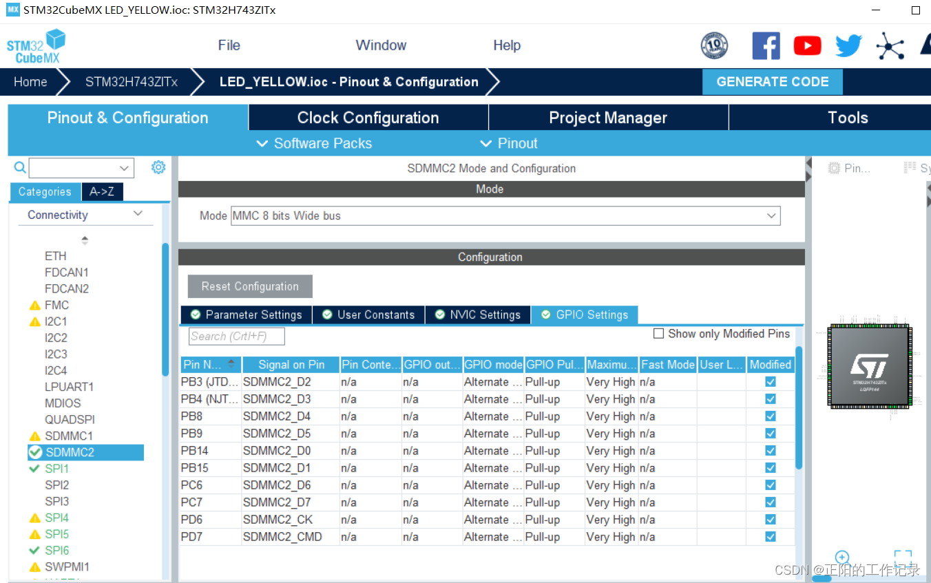Click the Search (Ctrl+F) pin filter field
Image resolution: width=931 pixels, height=583 pixels.
click(x=236, y=337)
